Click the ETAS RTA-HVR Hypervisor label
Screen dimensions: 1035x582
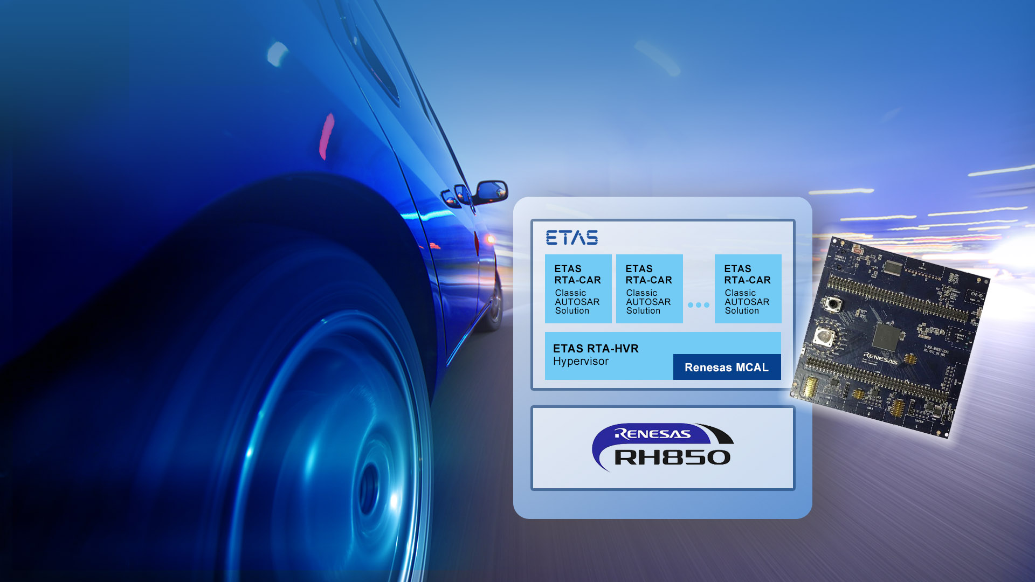(596, 355)
